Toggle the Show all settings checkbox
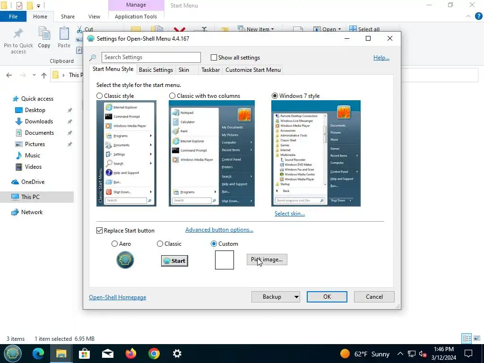Image resolution: width=484 pixels, height=363 pixels. tap(214, 57)
